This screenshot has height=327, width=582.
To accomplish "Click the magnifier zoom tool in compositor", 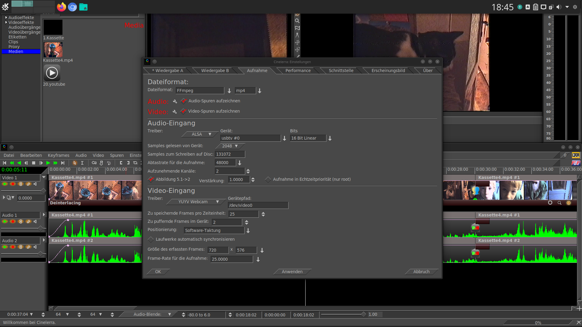I will pyautogui.click(x=297, y=21).
